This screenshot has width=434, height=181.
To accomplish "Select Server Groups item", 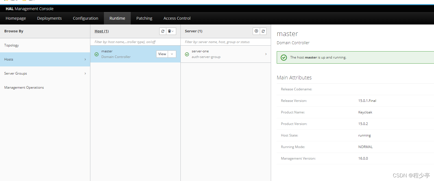I will tap(45, 73).
